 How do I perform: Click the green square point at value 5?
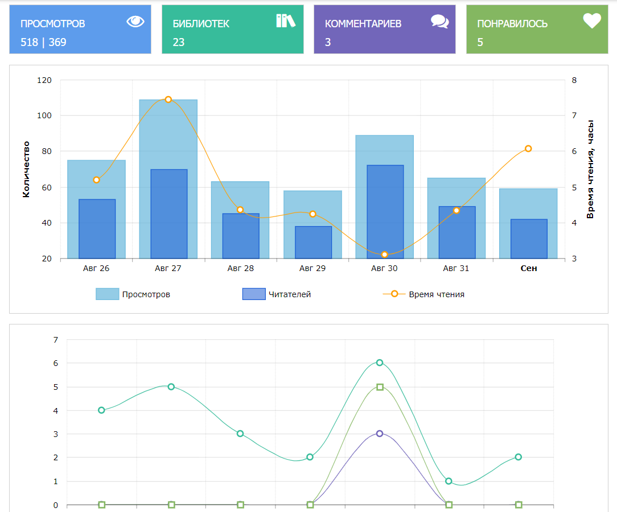pos(380,387)
